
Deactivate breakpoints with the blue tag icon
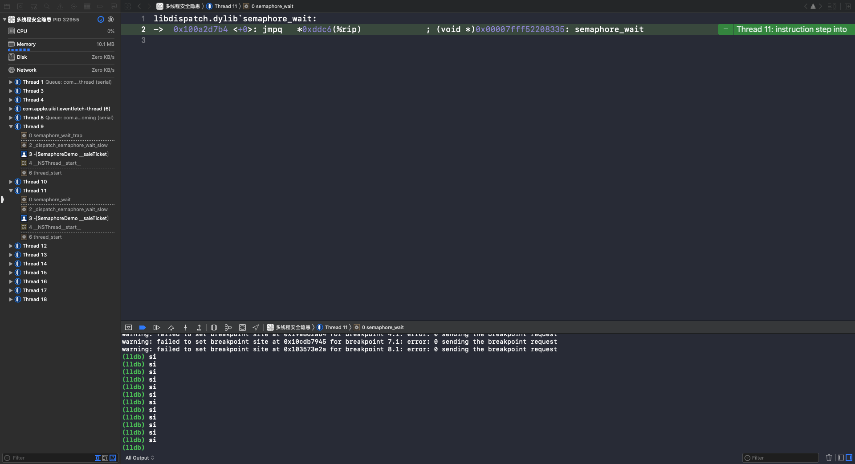[142, 327]
